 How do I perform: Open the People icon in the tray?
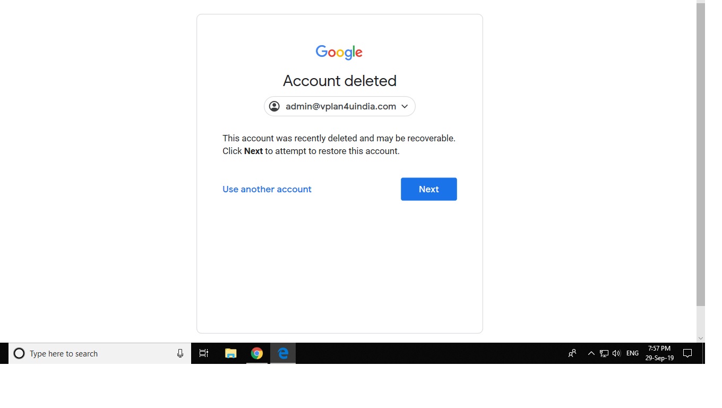pyautogui.click(x=572, y=353)
